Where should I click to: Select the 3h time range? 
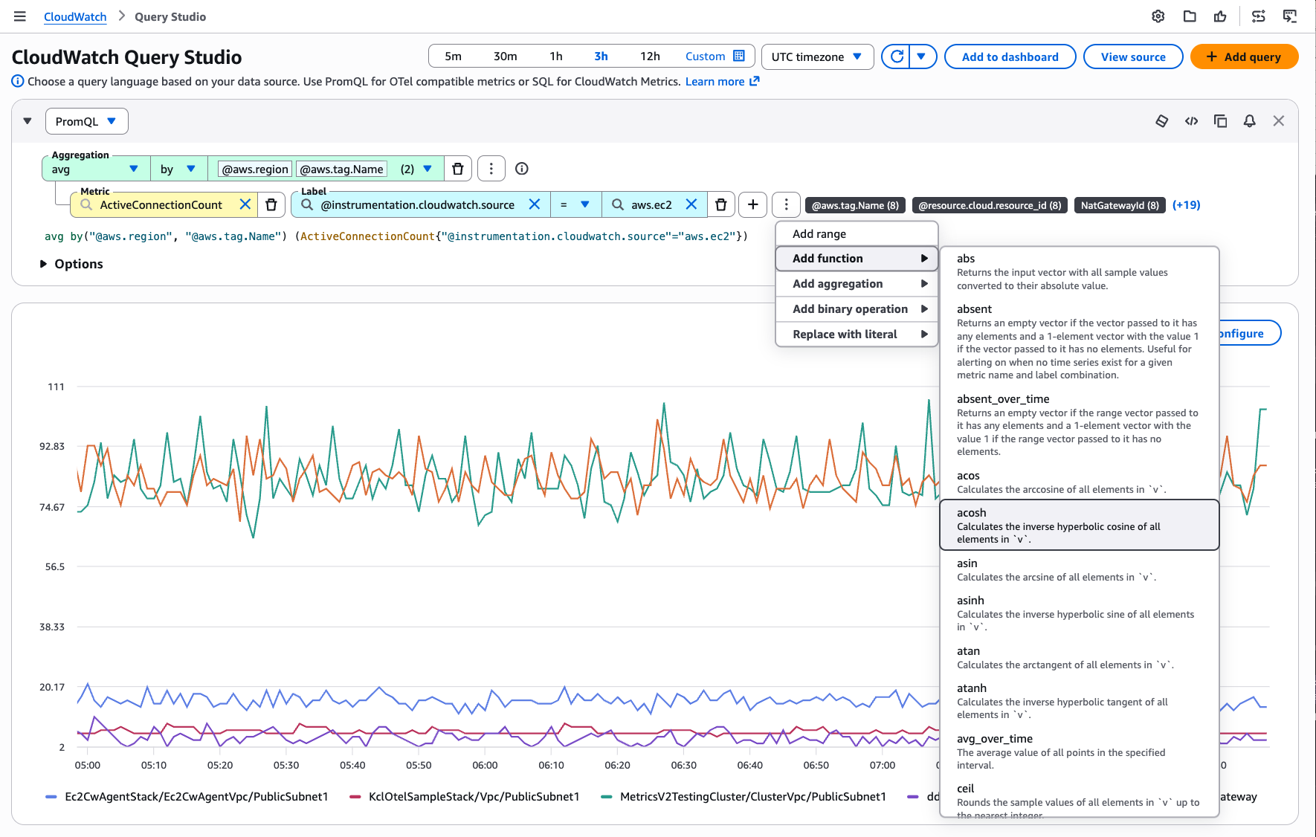[601, 56]
